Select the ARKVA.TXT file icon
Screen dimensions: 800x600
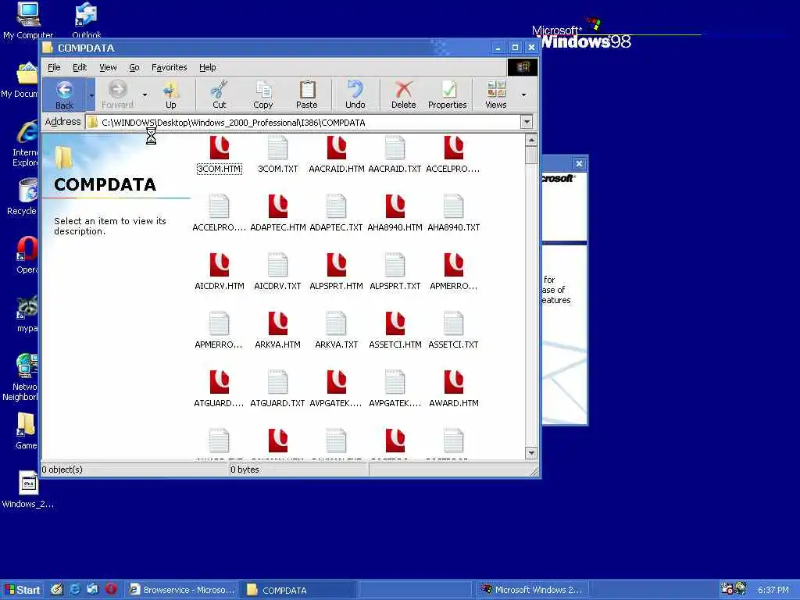point(336,323)
